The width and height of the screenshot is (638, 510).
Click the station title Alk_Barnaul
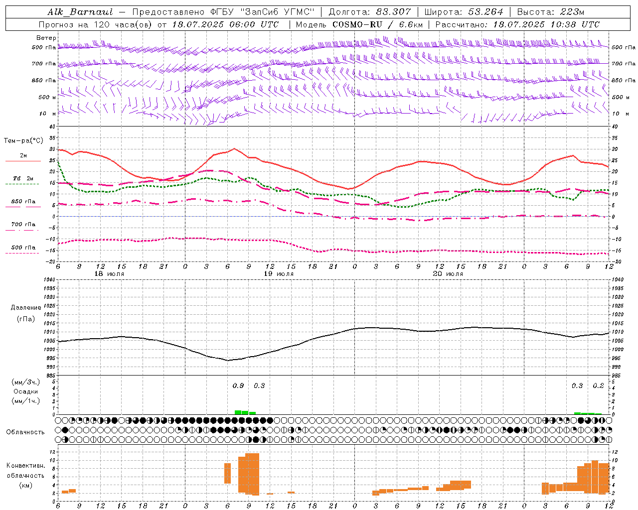[x=80, y=12]
